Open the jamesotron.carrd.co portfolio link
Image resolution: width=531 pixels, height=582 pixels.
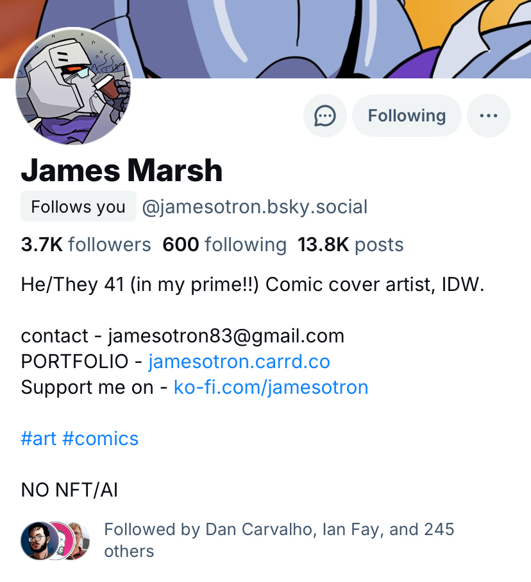click(x=239, y=362)
